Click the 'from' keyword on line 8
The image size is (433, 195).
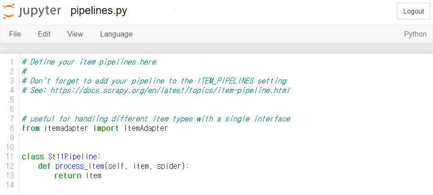pyautogui.click(x=30, y=128)
